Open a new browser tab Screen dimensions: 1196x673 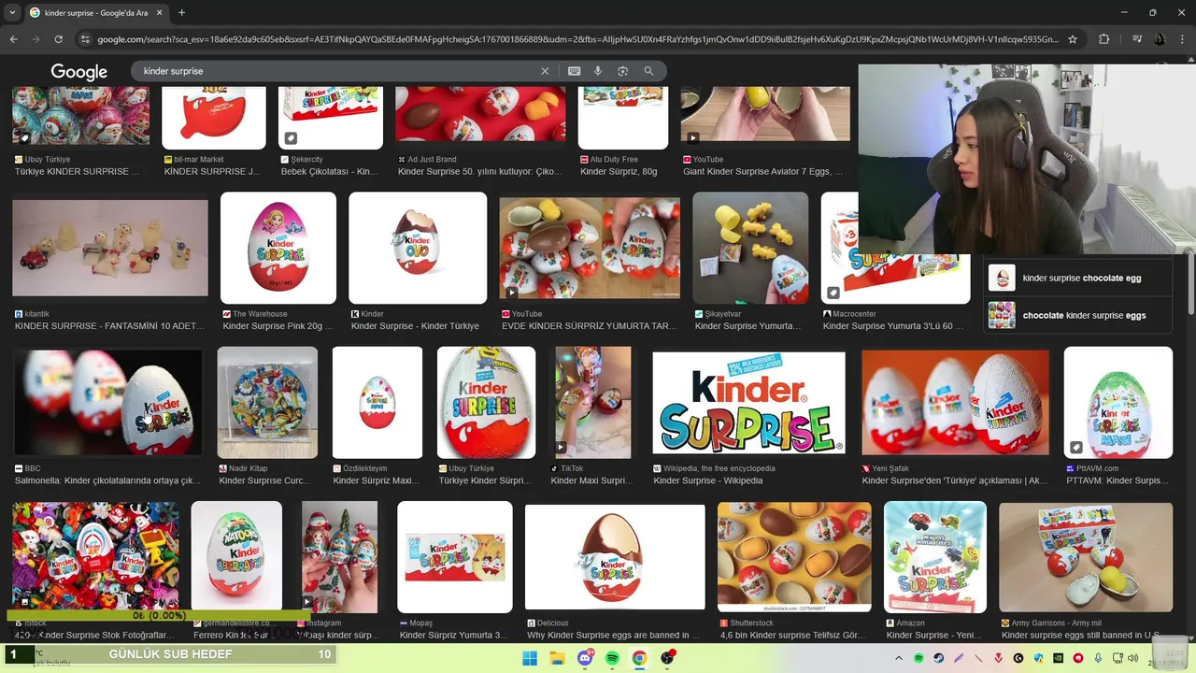coord(181,12)
